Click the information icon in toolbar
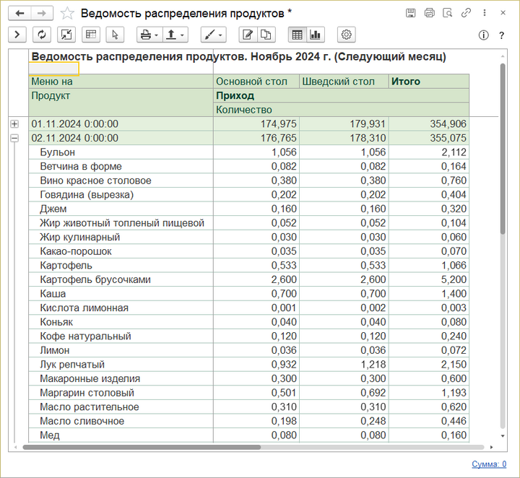Viewport: 520px width, 478px height. point(484,35)
